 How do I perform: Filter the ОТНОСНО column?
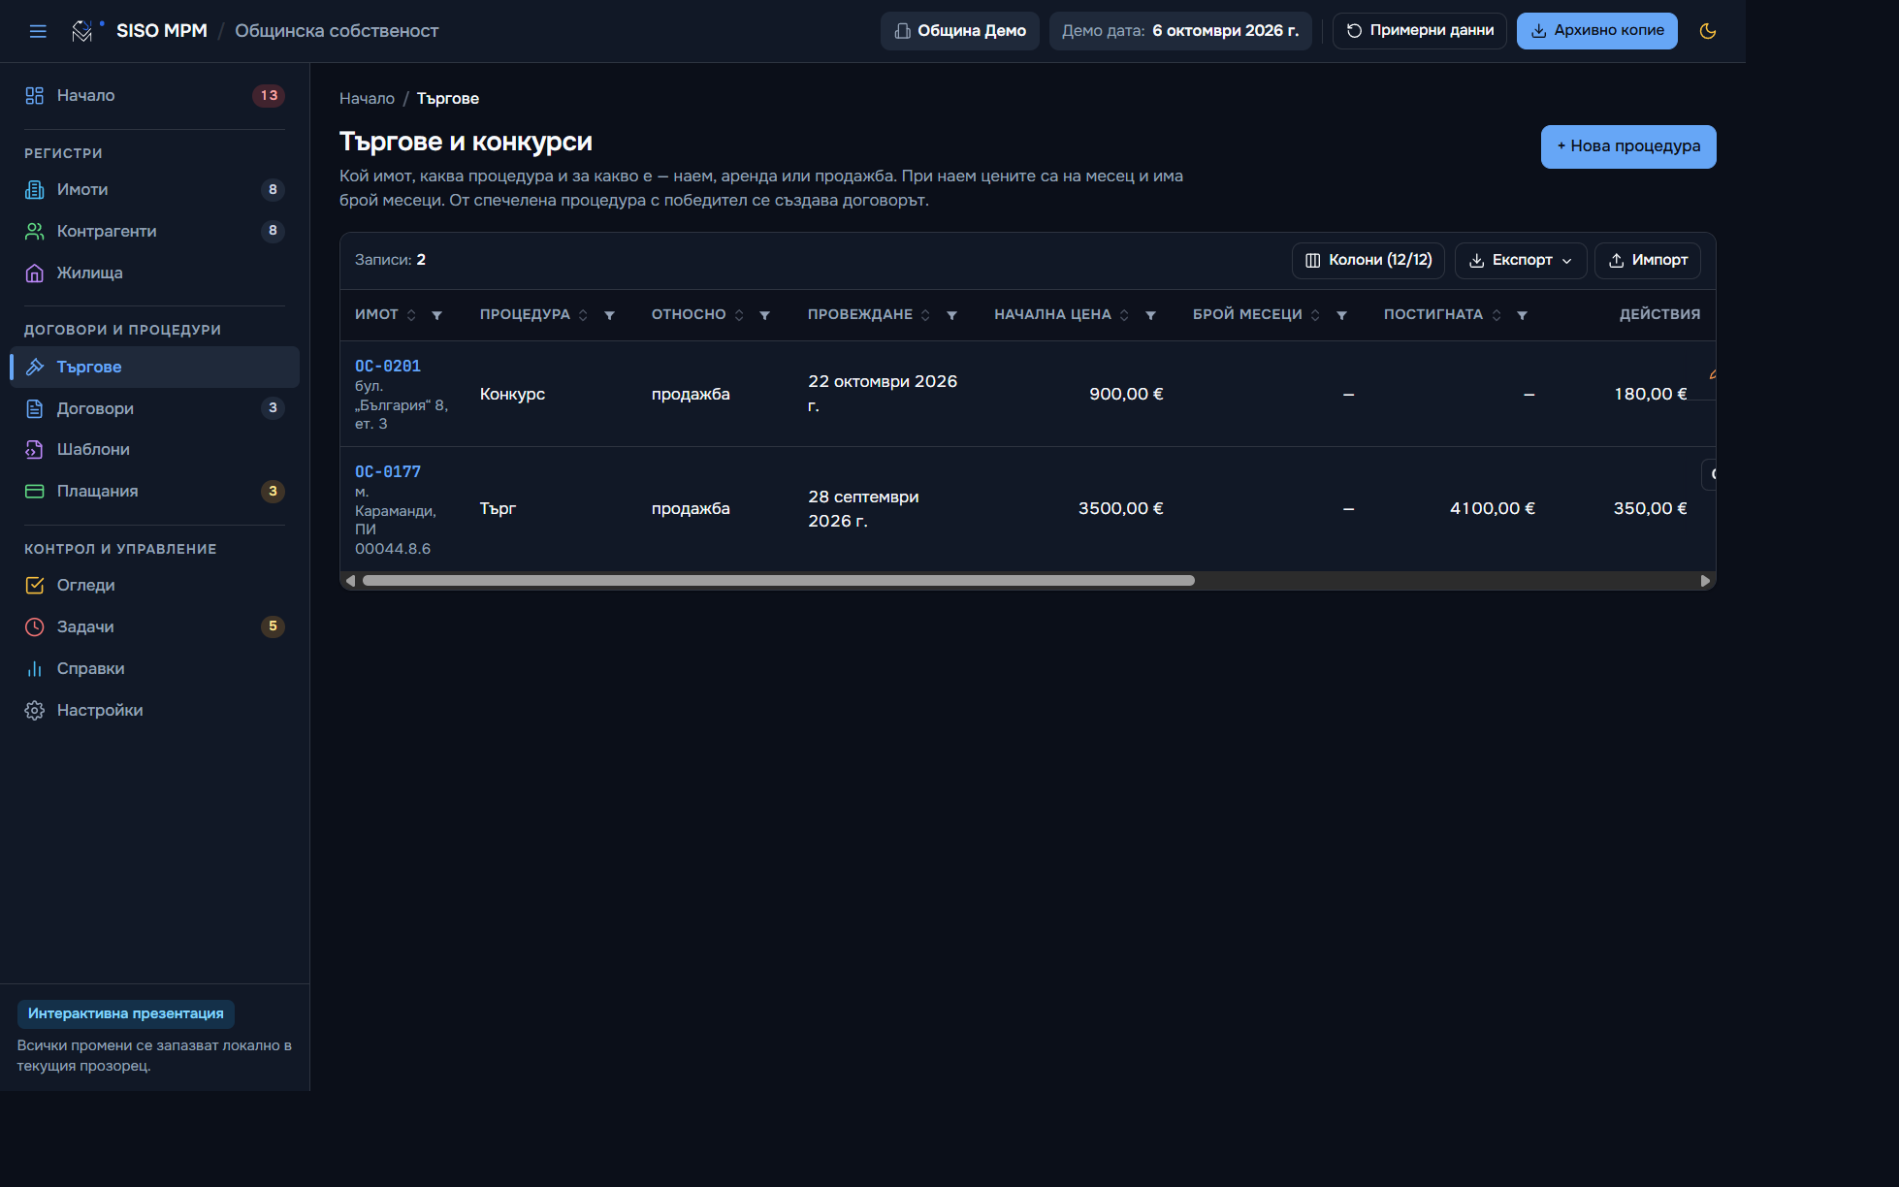click(764, 315)
